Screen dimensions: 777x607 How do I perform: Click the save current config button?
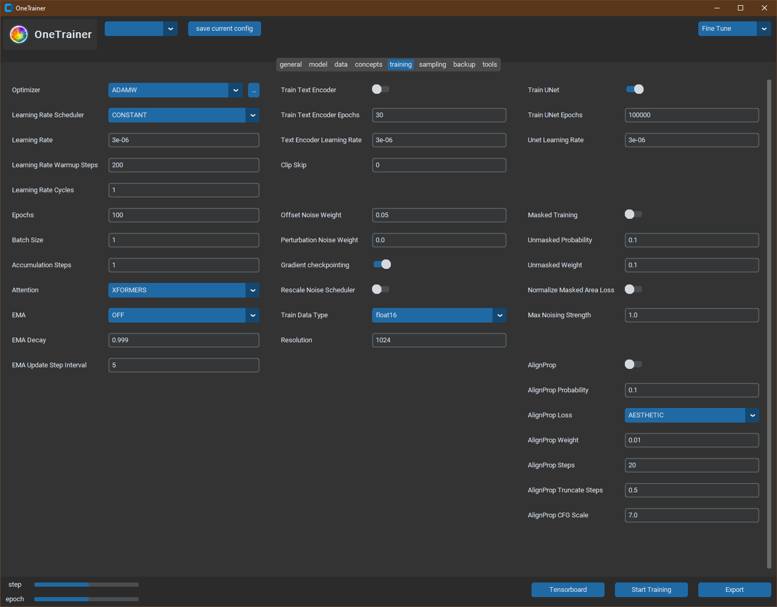224,29
